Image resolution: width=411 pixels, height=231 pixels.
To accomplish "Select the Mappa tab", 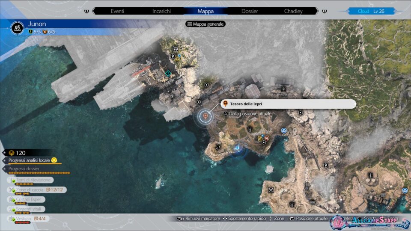I will [x=205, y=11].
